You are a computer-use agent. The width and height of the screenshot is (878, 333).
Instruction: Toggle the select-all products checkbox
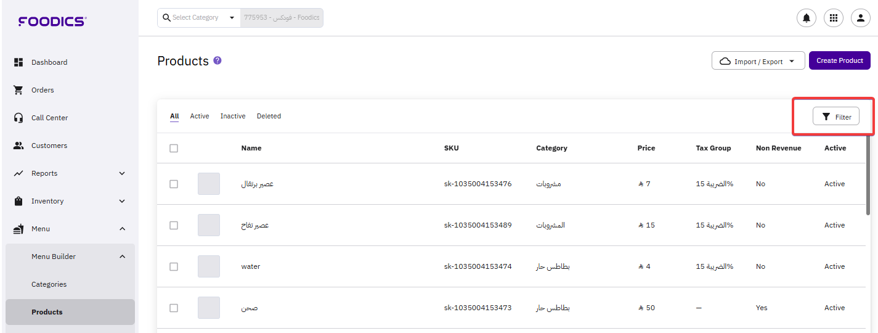point(174,148)
